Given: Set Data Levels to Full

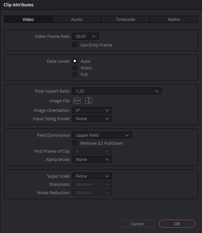Looking at the screenshot, I should [x=75, y=74].
